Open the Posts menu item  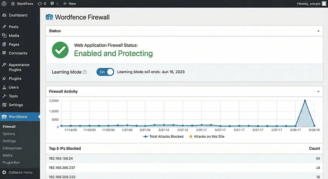14,27
